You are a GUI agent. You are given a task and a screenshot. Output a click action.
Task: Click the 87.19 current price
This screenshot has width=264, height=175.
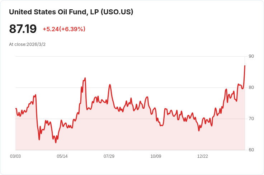click(23, 29)
